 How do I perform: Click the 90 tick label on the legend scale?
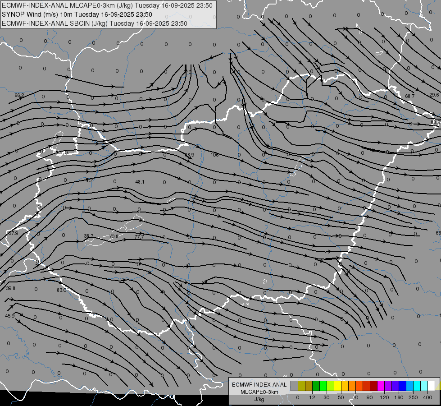click(369, 397)
